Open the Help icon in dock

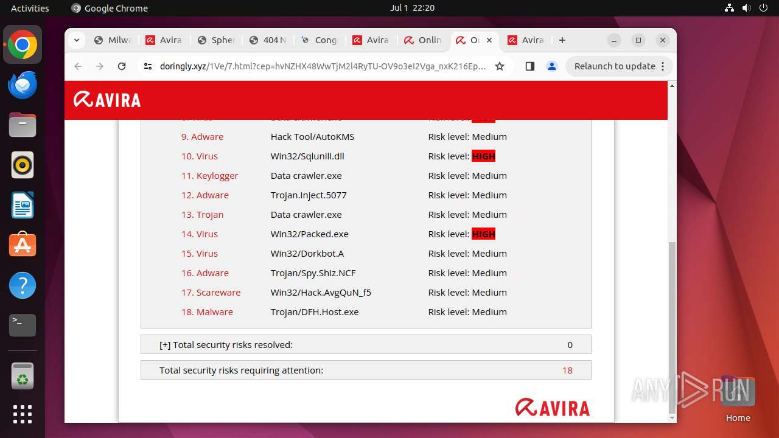[23, 285]
